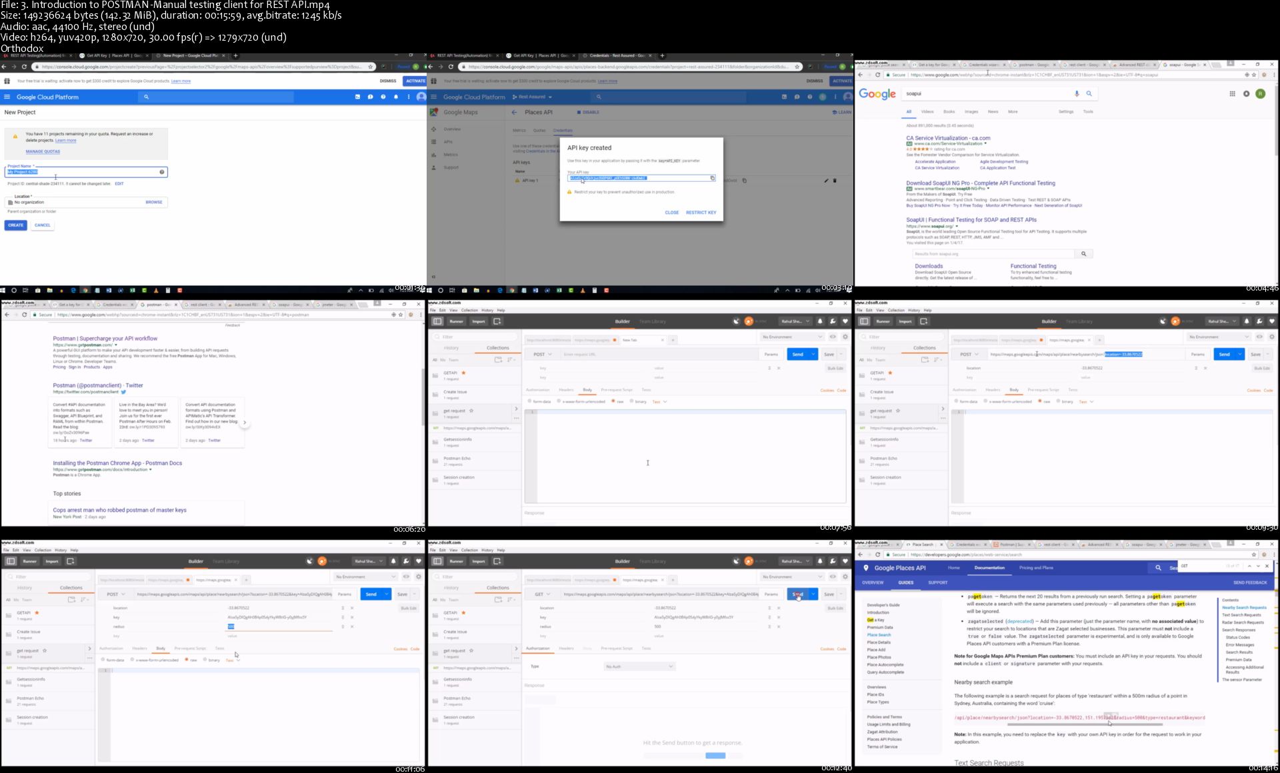Click the wrench settings icon in Postman 00:07:56 frame
This screenshot has width=1280, height=773.
click(x=833, y=321)
